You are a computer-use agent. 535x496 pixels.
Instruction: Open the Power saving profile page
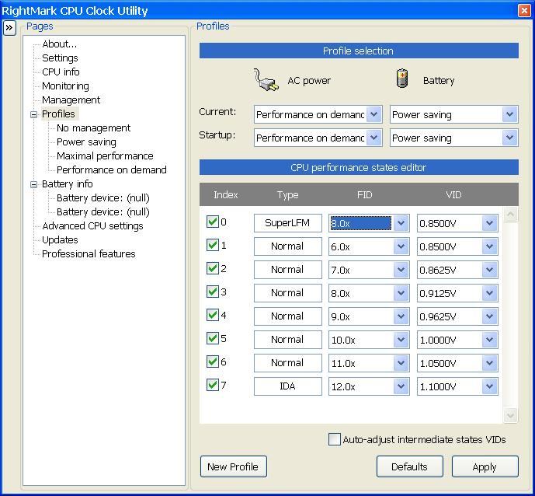(x=86, y=142)
